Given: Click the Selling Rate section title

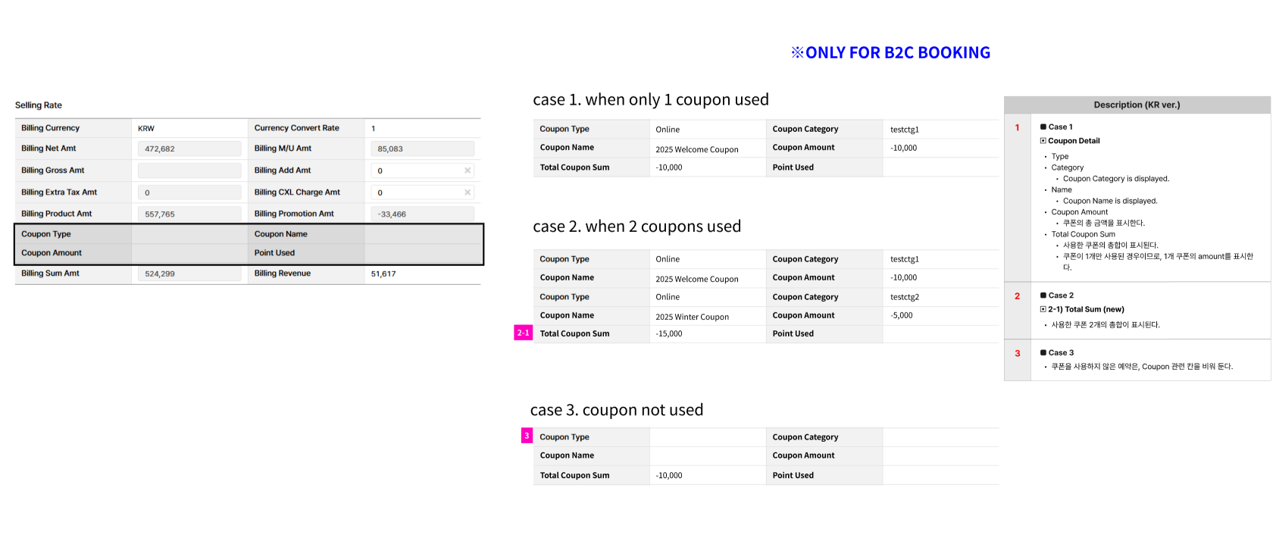Looking at the screenshot, I should click(x=39, y=105).
